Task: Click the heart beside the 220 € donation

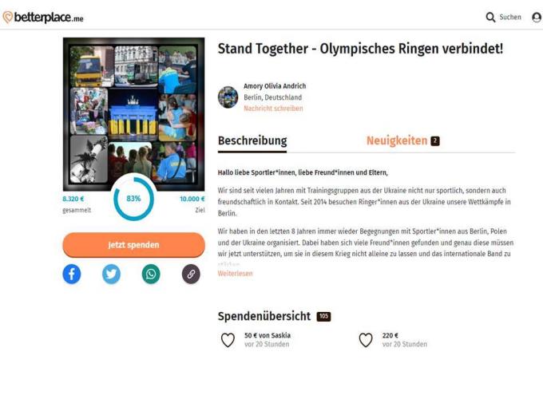Action: click(x=366, y=340)
